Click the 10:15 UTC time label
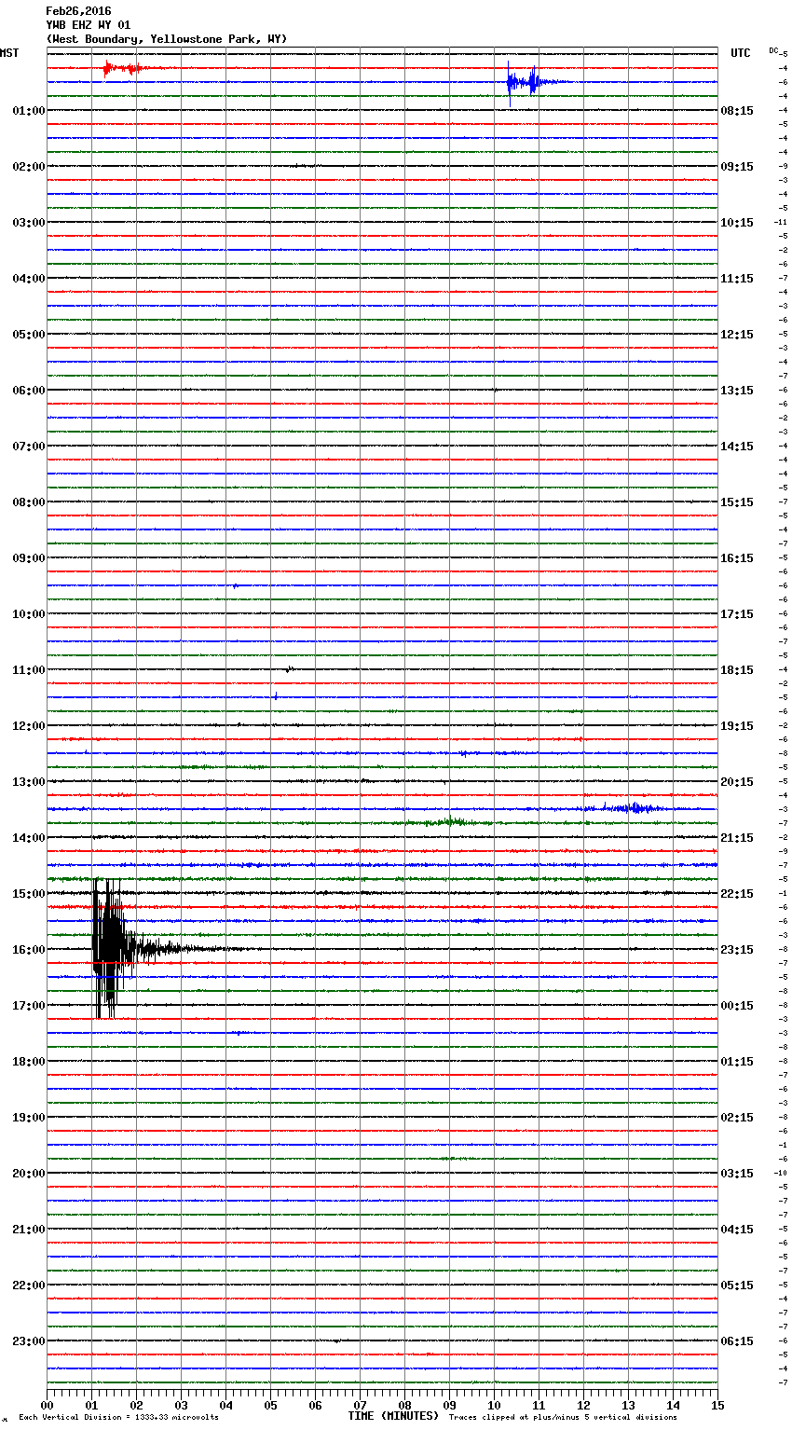The image size is (792, 1430). (737, 223)
